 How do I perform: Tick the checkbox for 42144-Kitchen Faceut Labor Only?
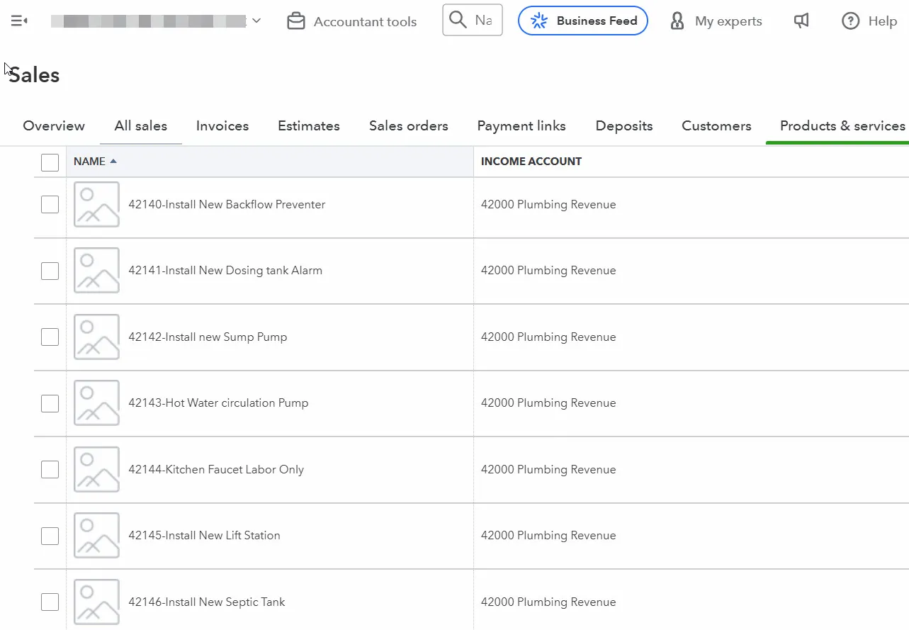[50, 470]
